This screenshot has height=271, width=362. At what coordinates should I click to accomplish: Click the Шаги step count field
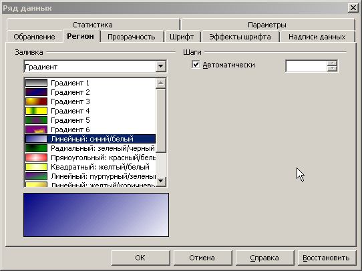[x=307, y=66]
